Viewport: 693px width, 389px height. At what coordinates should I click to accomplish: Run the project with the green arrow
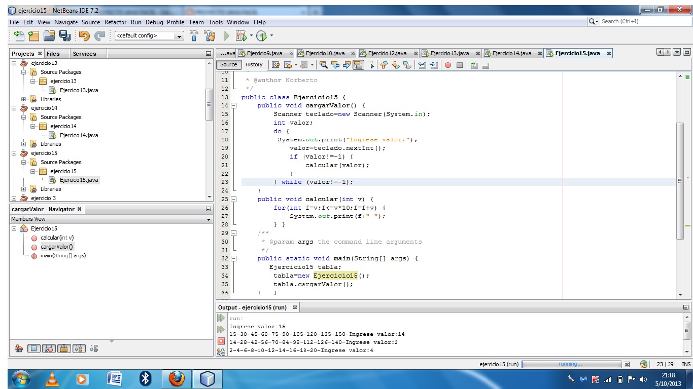225,35
